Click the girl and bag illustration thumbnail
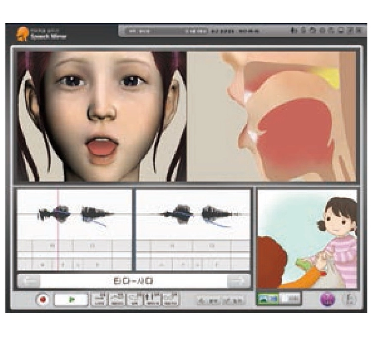Viewport: 371px width, 339px height. (307, 238)
